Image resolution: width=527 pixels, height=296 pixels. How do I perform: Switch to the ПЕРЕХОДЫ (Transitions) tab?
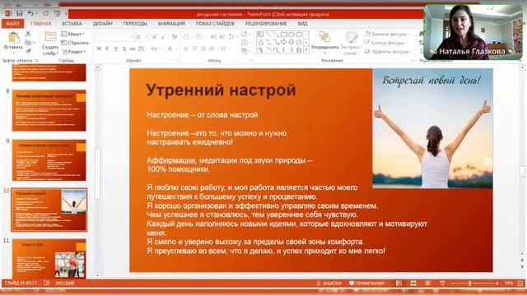pyautogui.click(x=135, y=24)
